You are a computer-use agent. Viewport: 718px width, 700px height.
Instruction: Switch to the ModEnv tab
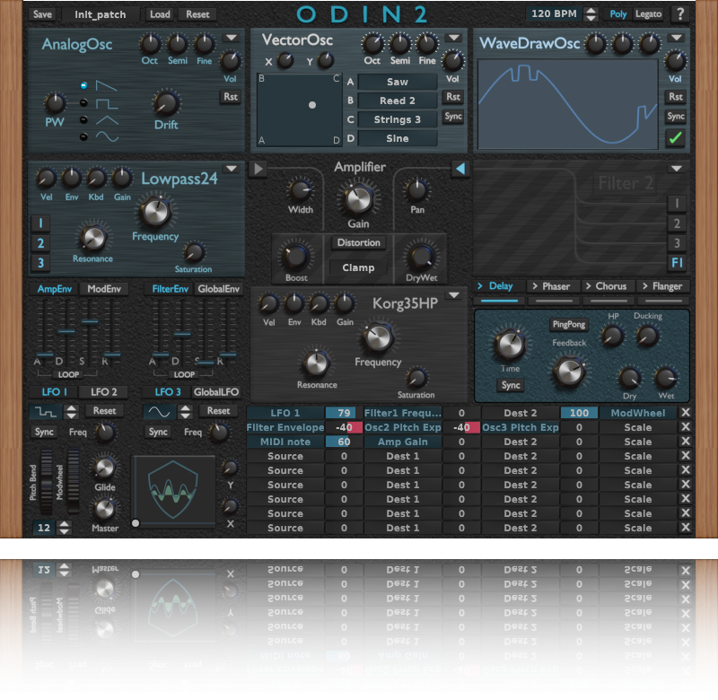(x=104, y=289)
